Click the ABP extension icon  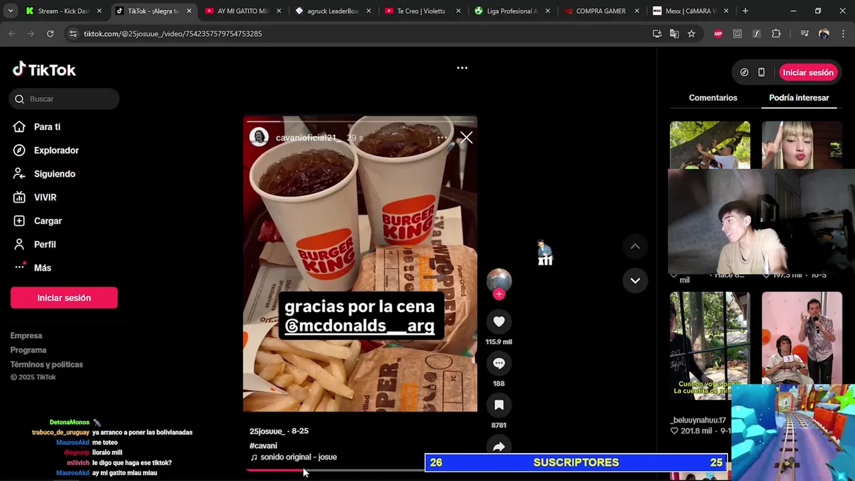(718, 33)
